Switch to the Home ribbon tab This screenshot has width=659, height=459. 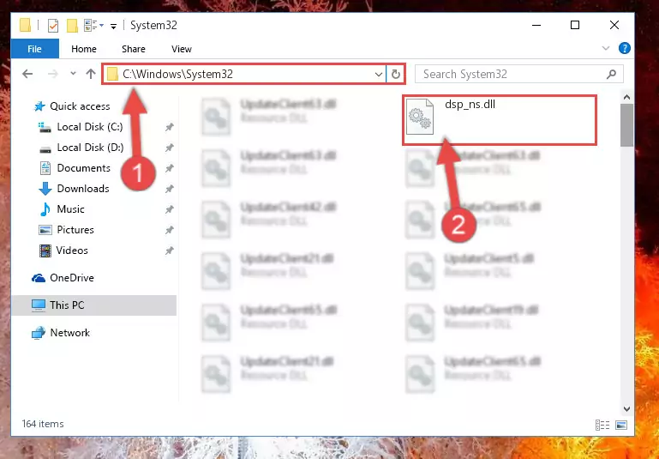(84, 49)
